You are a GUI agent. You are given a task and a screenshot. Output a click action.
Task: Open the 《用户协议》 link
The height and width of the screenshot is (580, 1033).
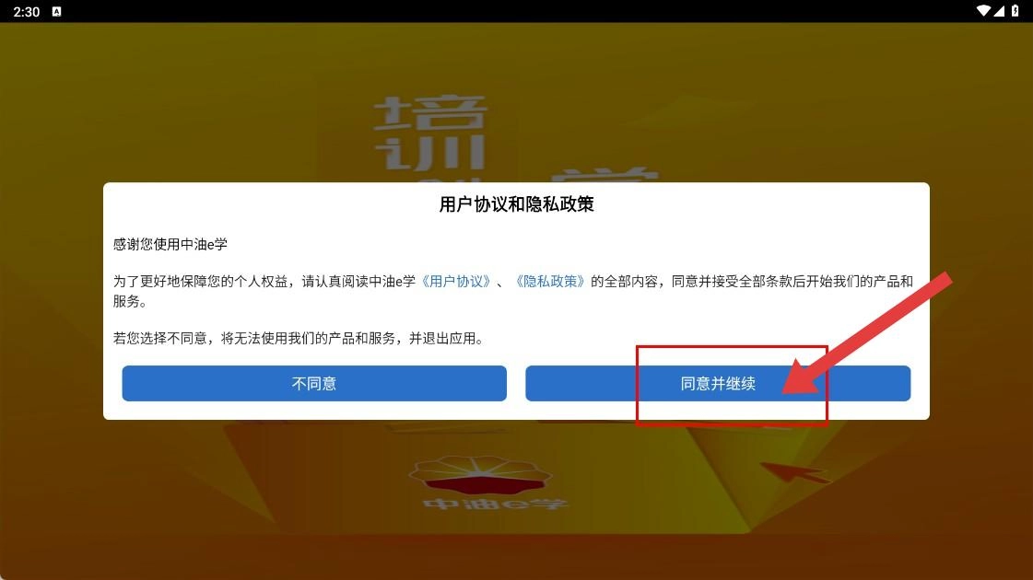point(456,281)
